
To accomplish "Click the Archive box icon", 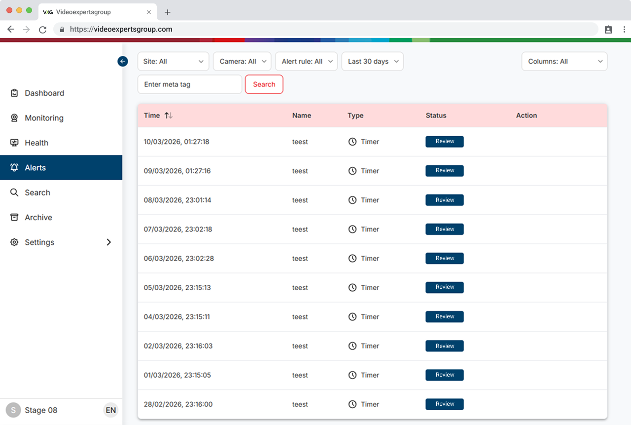I will (x=14, y=217).
